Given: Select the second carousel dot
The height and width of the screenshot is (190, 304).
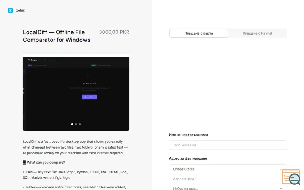Looking at the screenshot, I should (x=76, y=125).
